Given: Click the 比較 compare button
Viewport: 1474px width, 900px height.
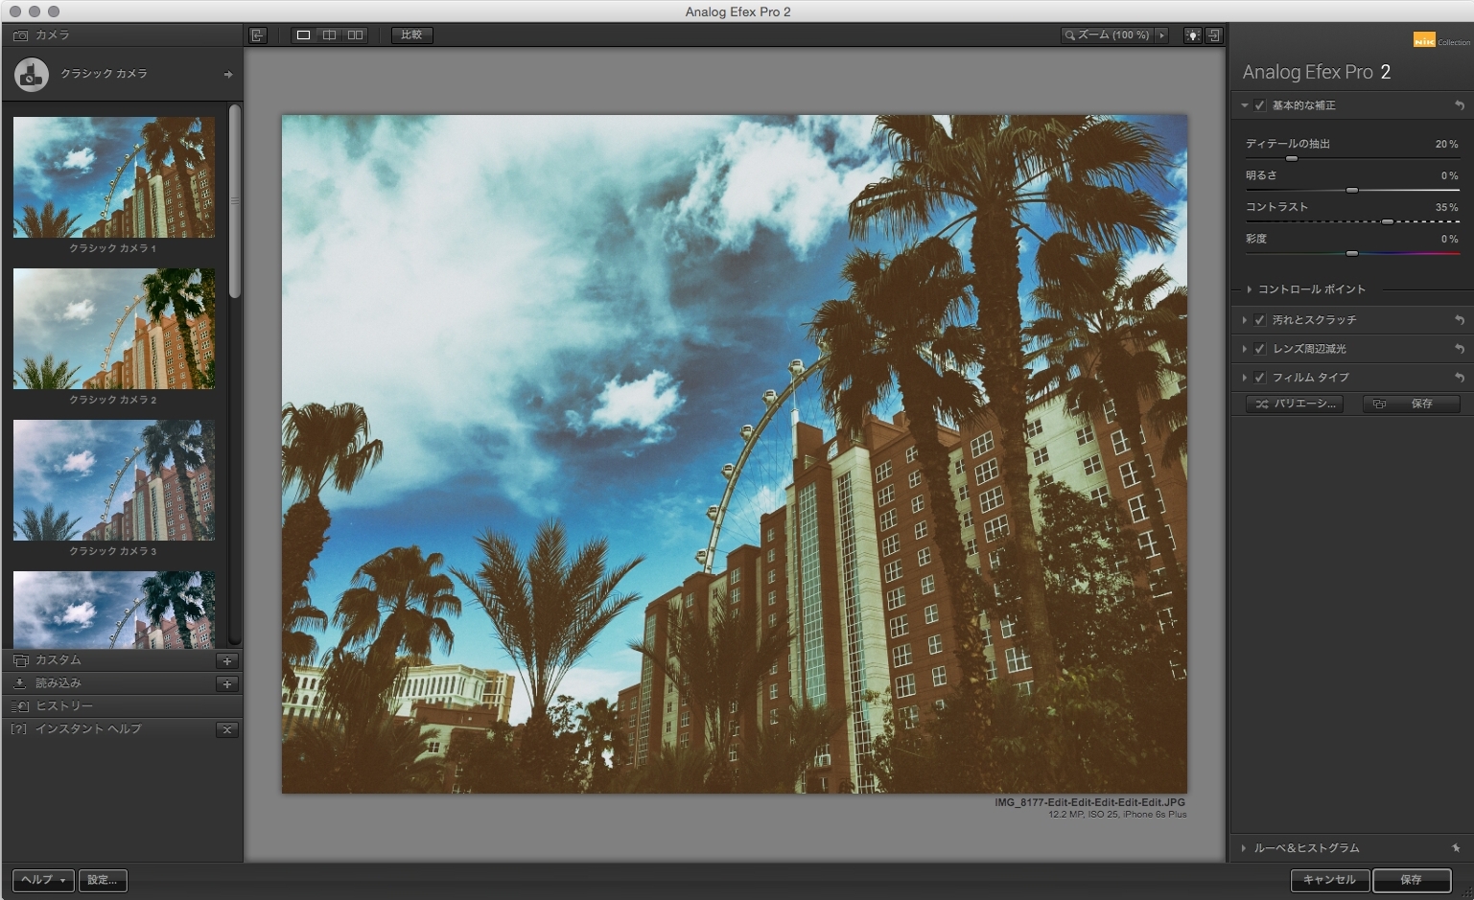Looking at the screenshot, I should 411,35.
